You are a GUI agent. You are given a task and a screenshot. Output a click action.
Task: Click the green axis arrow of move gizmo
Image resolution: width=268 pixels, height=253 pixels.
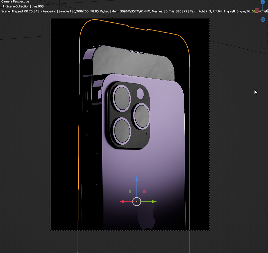(154, 201)
